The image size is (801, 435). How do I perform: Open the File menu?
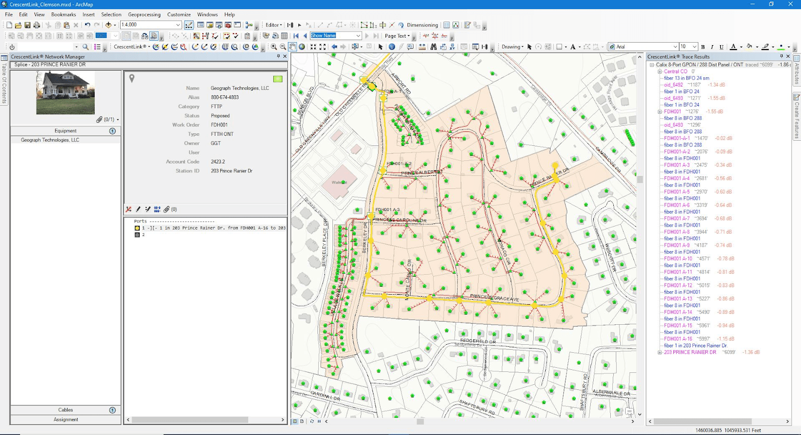(9, 15)
